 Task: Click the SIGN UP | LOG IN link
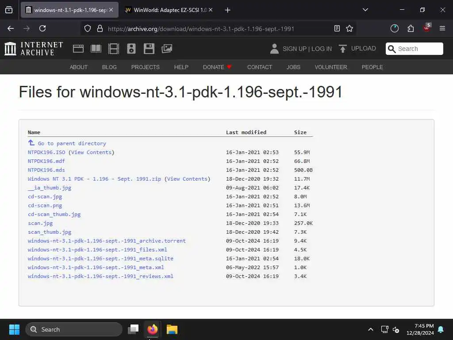click(307, 49)
